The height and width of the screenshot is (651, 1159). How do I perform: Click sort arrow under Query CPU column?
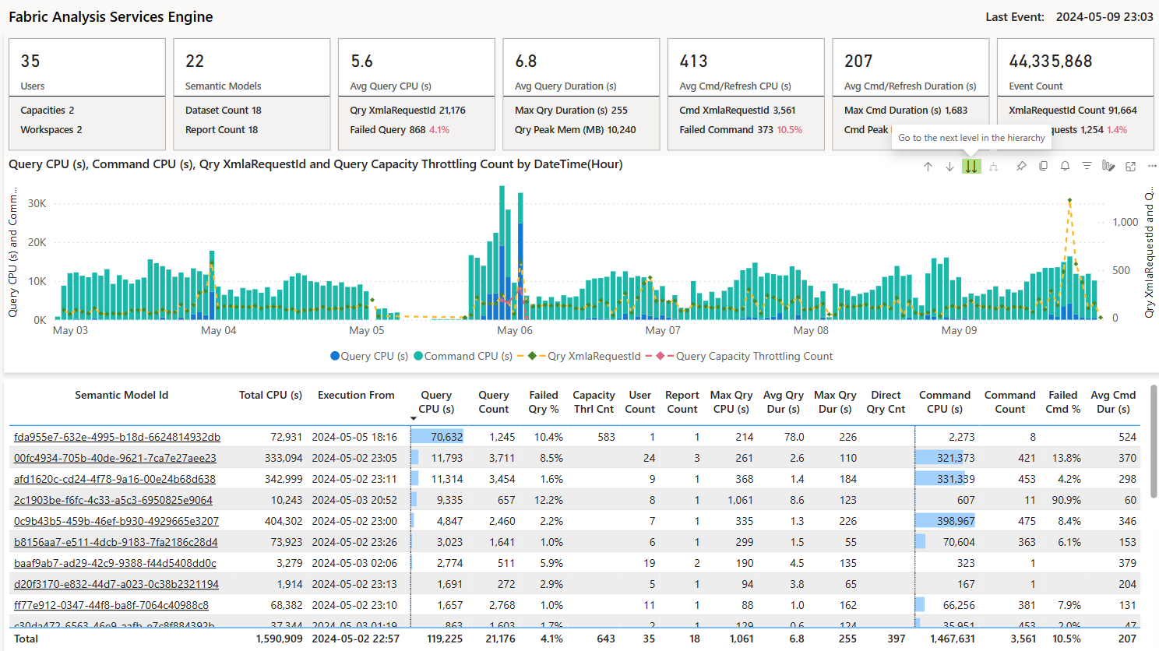click(x=414, y=419)
